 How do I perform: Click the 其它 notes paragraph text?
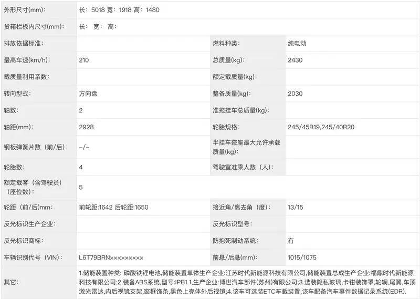pos(247,282)
